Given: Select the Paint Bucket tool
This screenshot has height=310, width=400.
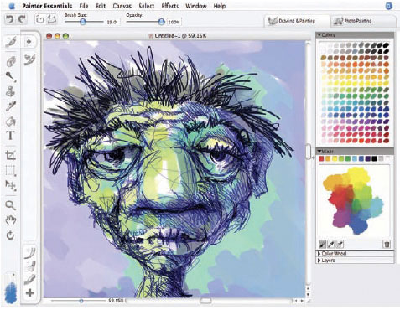Looking at the screenshot, I should (x=11, y=121).
